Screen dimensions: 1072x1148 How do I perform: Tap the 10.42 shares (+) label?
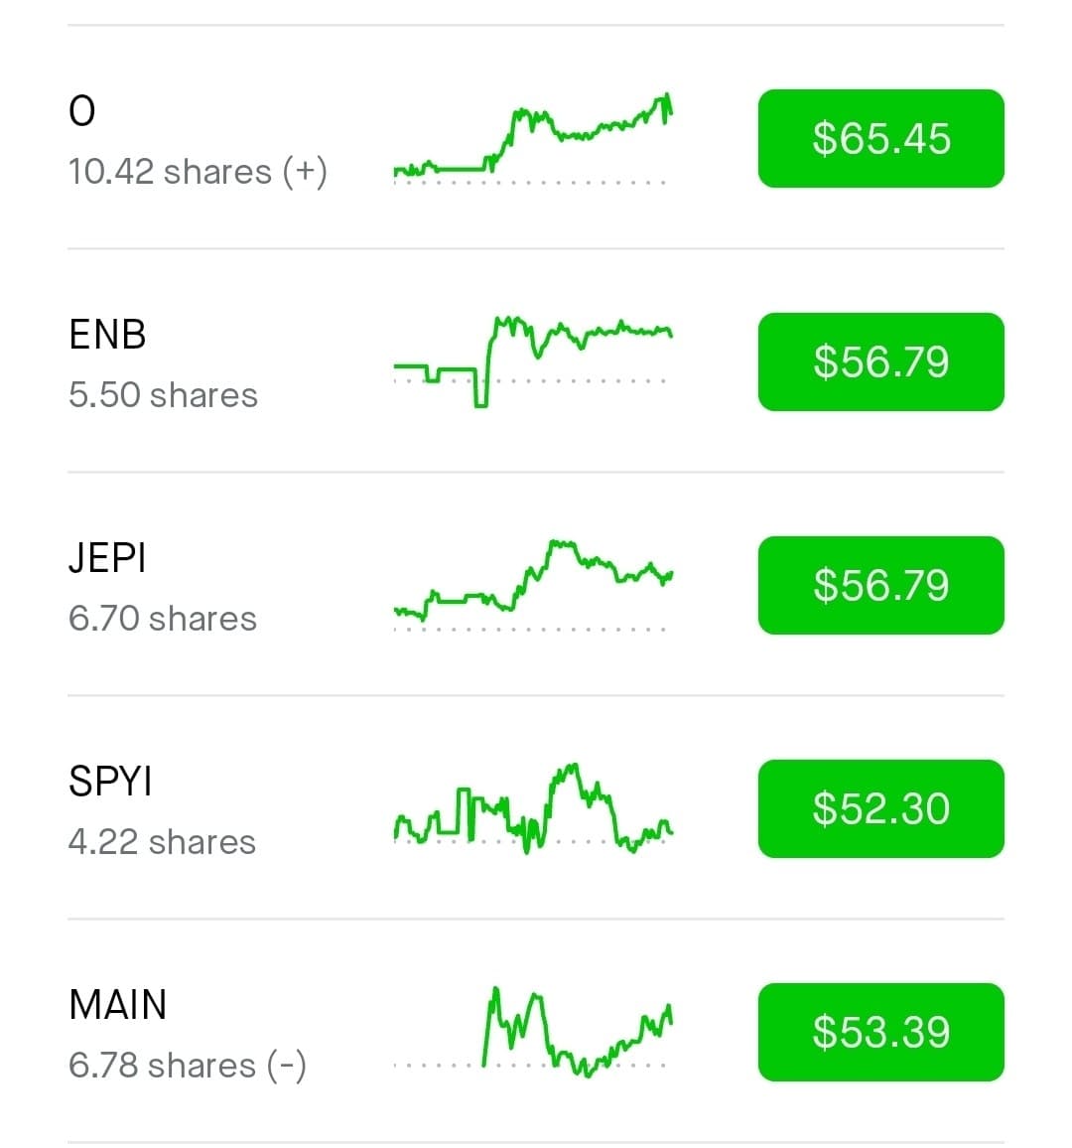tap(198, 172)
